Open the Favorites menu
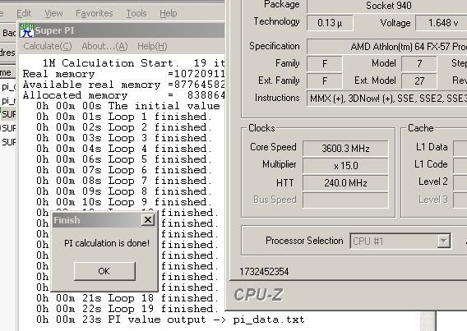The image size is (467, 331). coord(94,13)
